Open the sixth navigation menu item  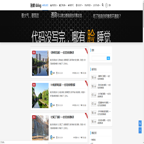point(88,5)
